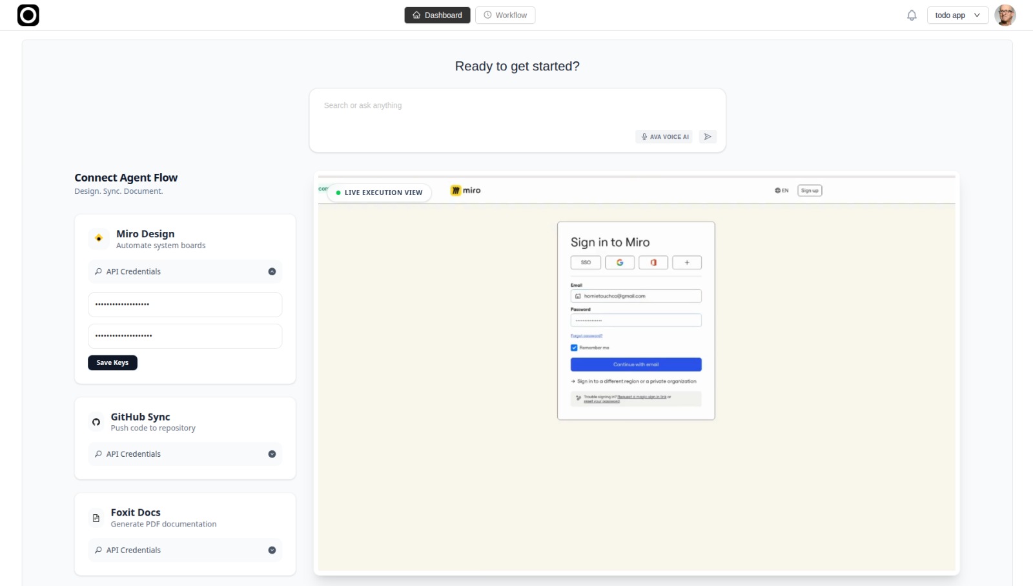Click the Ready to get started? heading
1033x586 pixels.
(517, 66)
